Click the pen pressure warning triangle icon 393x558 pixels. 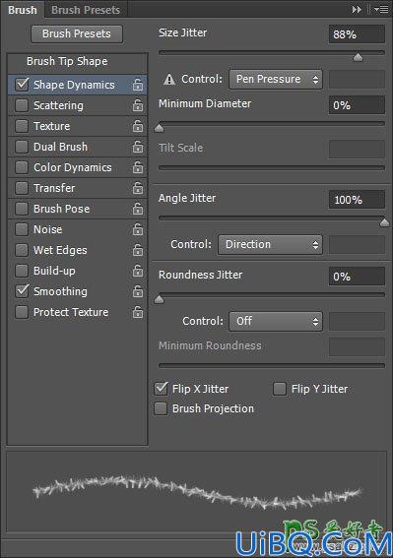point(169,80)
